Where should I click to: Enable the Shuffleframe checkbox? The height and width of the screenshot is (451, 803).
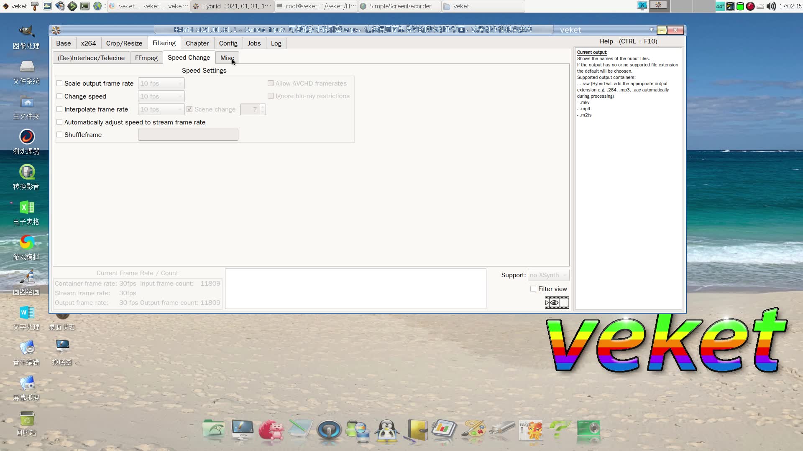60,135
